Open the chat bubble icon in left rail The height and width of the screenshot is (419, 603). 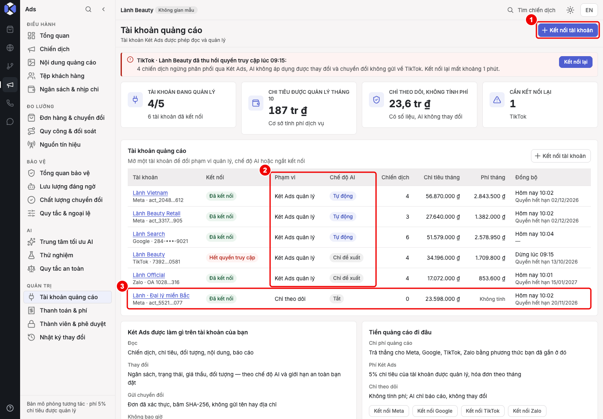[10, 122]
